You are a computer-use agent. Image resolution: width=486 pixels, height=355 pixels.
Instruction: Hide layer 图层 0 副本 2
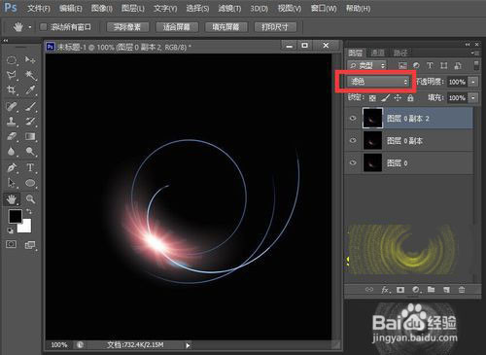pyautogui.click(x=353, y=119)
